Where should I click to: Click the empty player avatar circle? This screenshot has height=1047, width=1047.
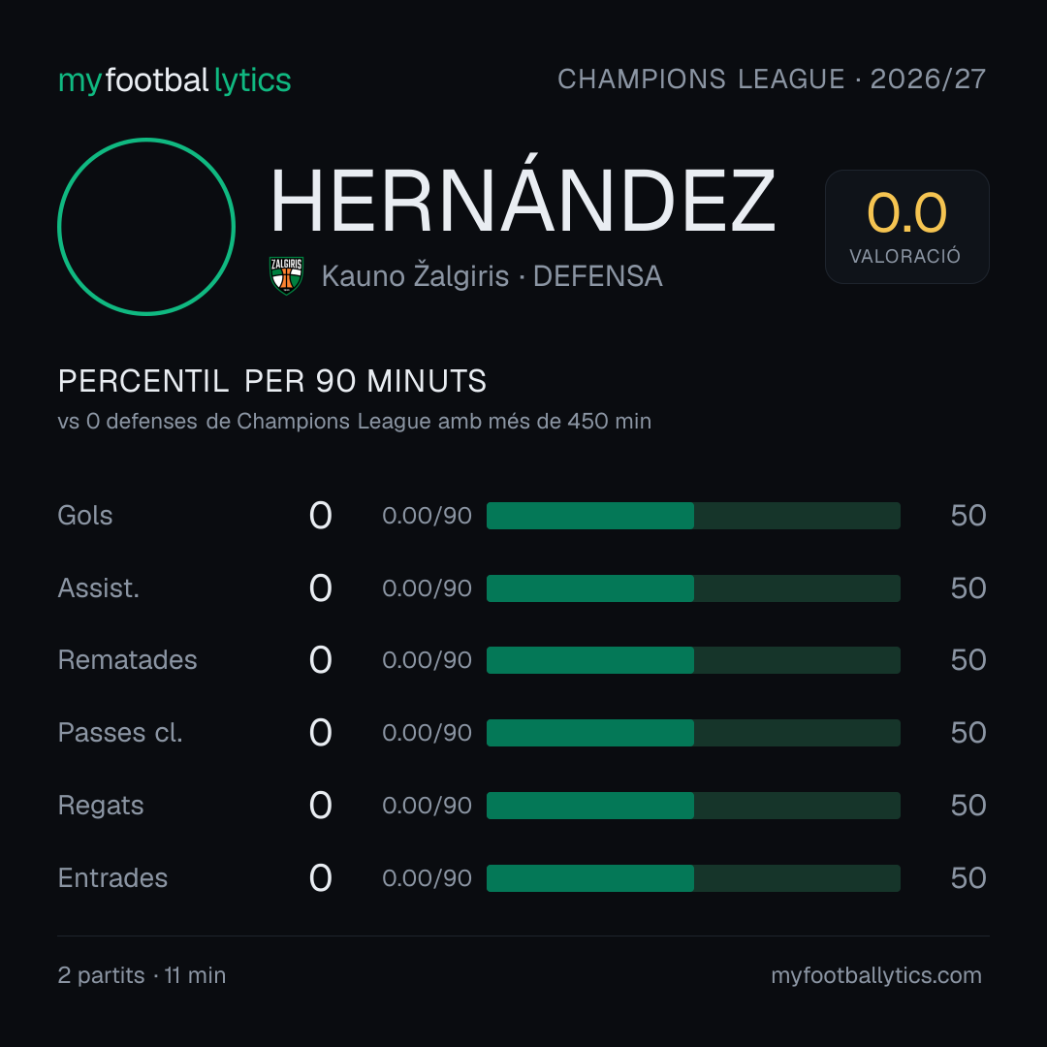pos(146,226)
